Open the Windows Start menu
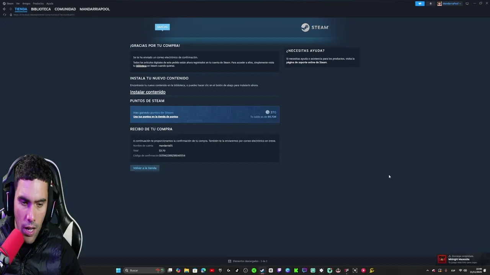The height and width of the screenshot is (275, 490). point(118,270)
